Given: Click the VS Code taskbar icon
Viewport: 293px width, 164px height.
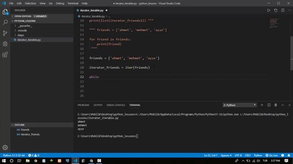Looking at the screenshot, I should pyautogui.click(x=75, y=161).
